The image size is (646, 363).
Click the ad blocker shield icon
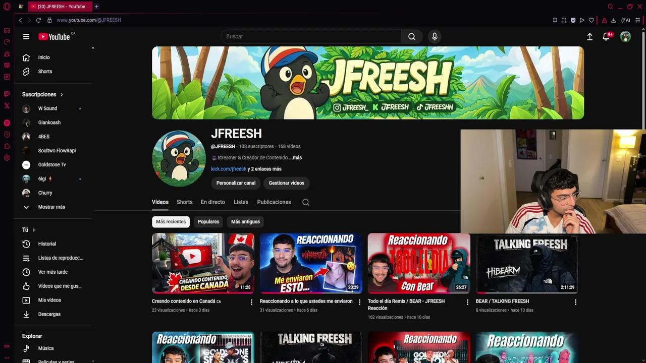pyautogui.click(x=573, y=20)
